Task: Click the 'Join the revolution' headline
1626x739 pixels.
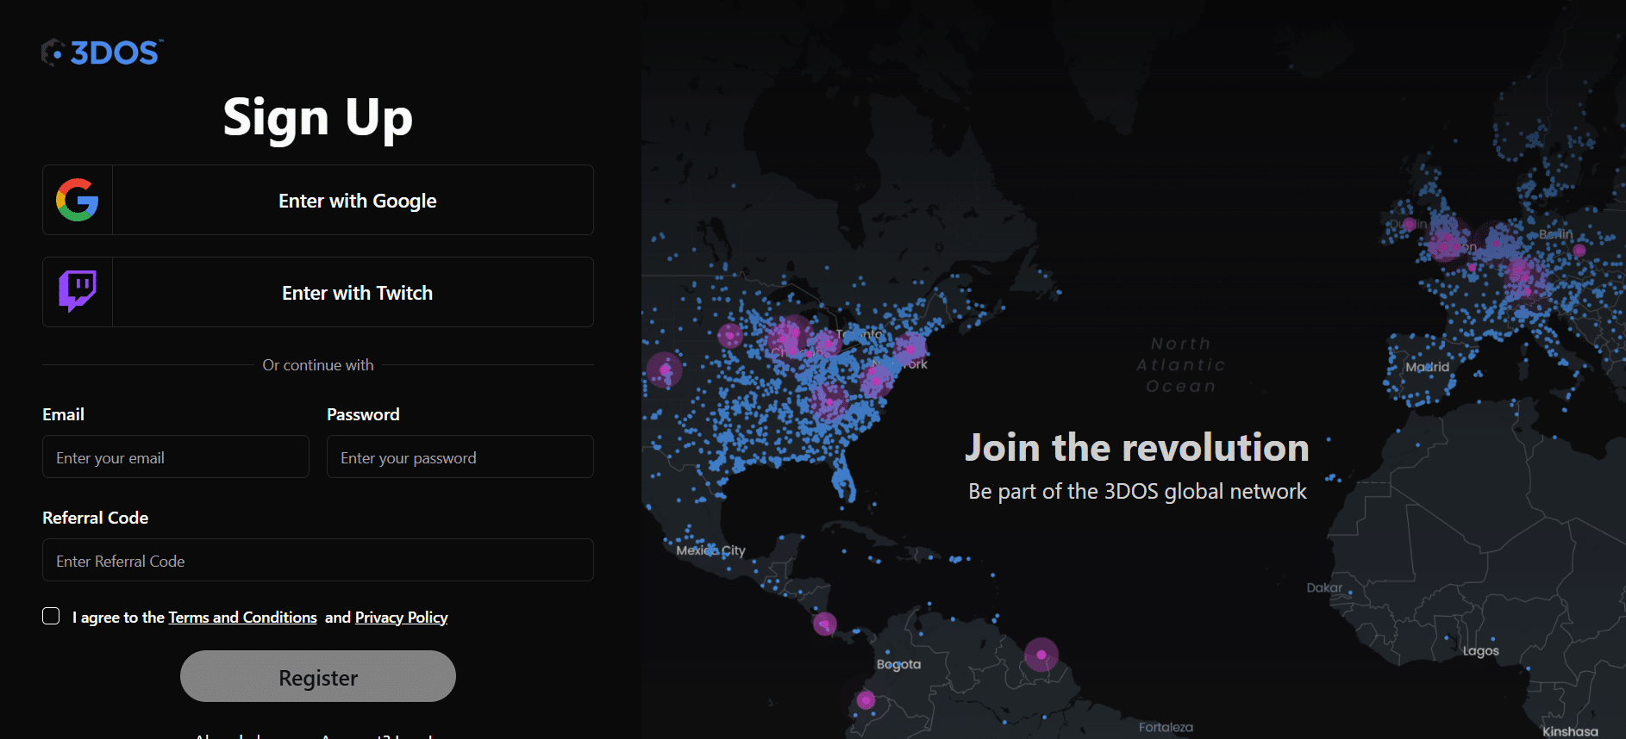Action: coord(1137,448)
